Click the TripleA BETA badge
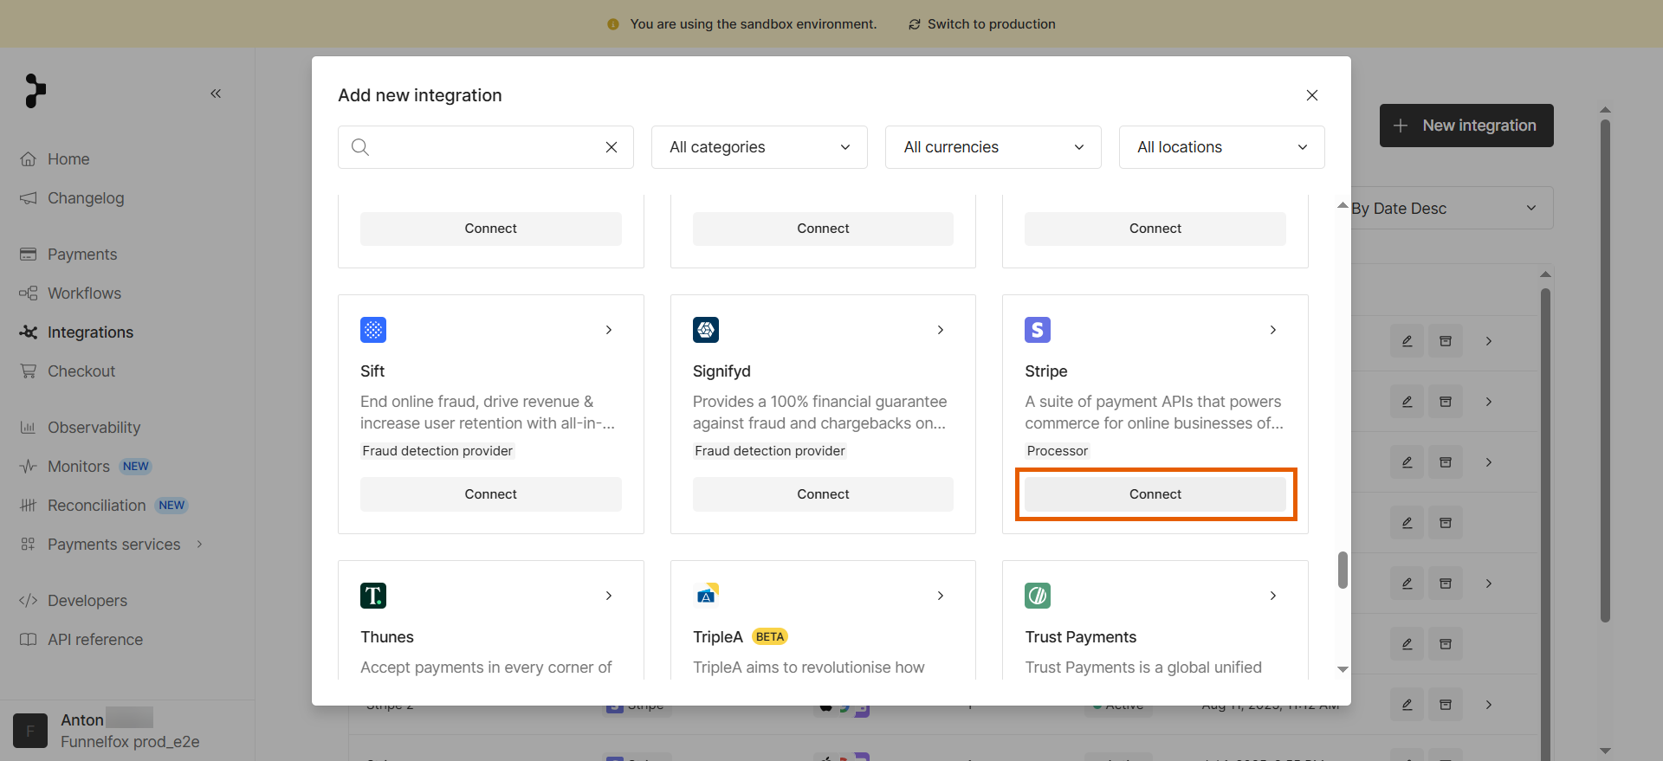This screenshot has width=1663, height=761. [x=769, y=636]
